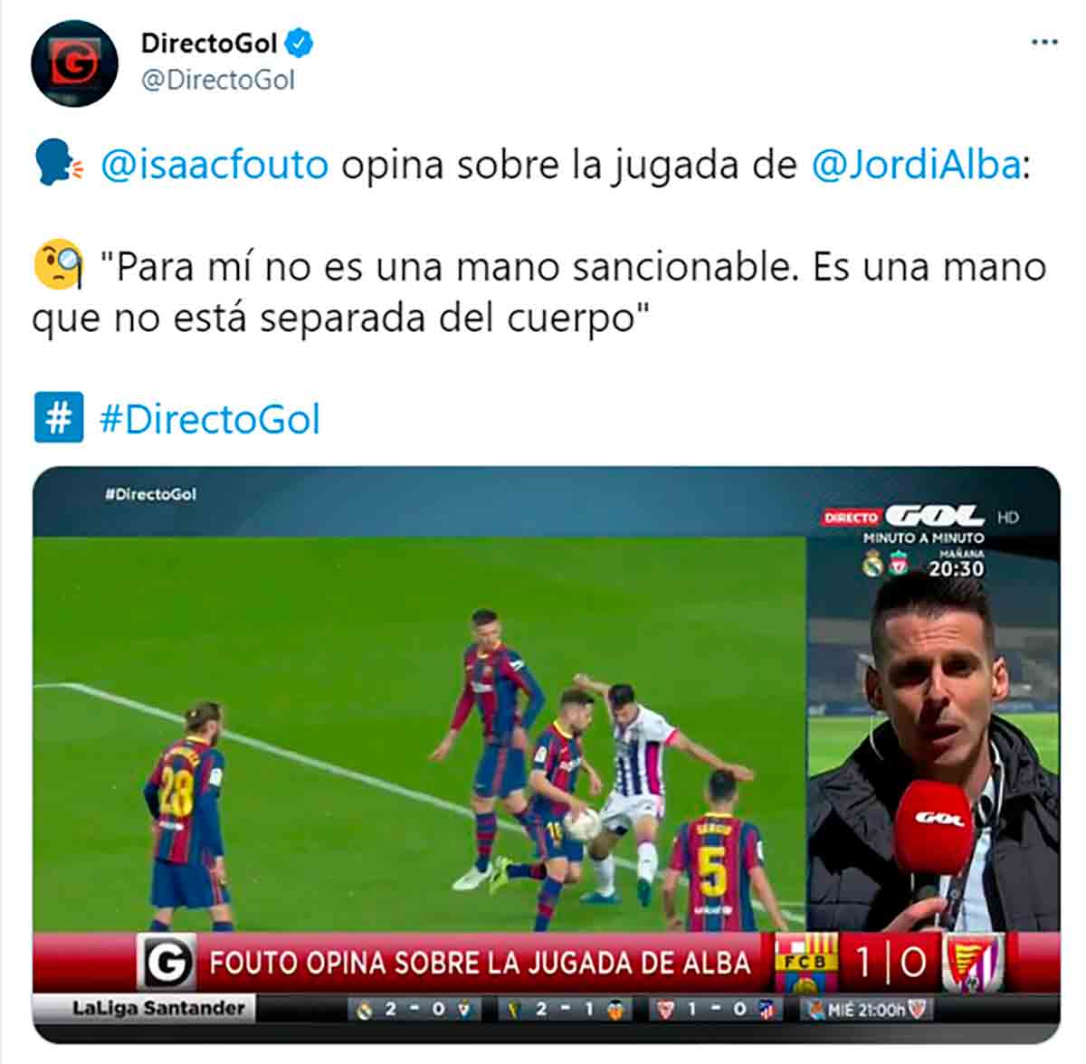The width and height of the screenshot is (1086, 1064).
Task: Click the quoted tweet text about mano
Action: 539,292
